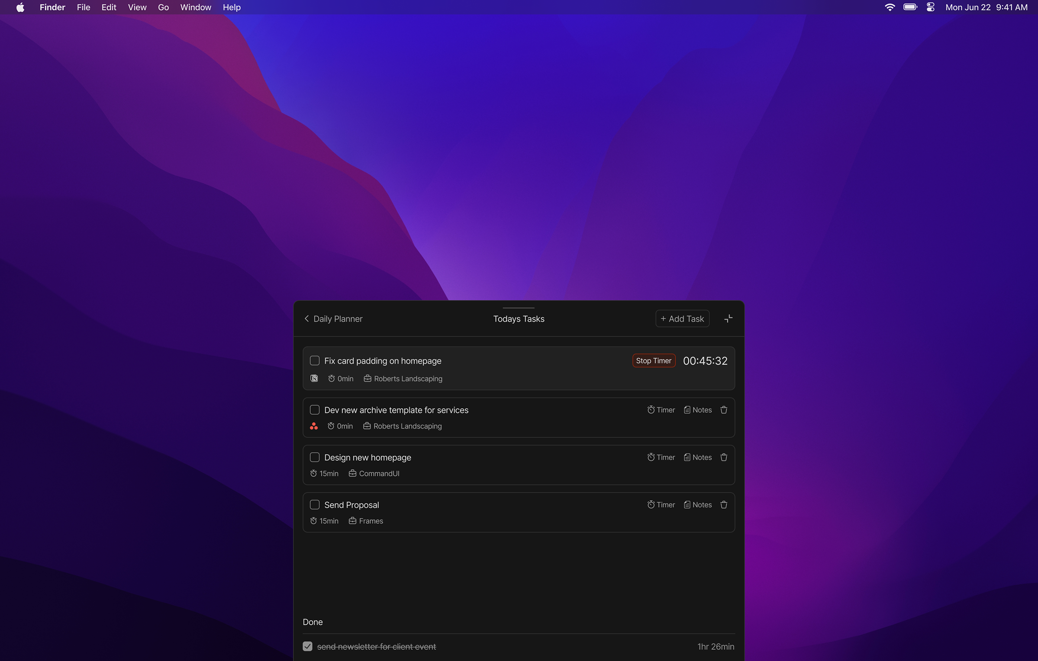Image resolution: width=1038 pixels, height=661 pixels.
Task: Click trash icon for Send Proposal
Action: (x=723, y=505)
